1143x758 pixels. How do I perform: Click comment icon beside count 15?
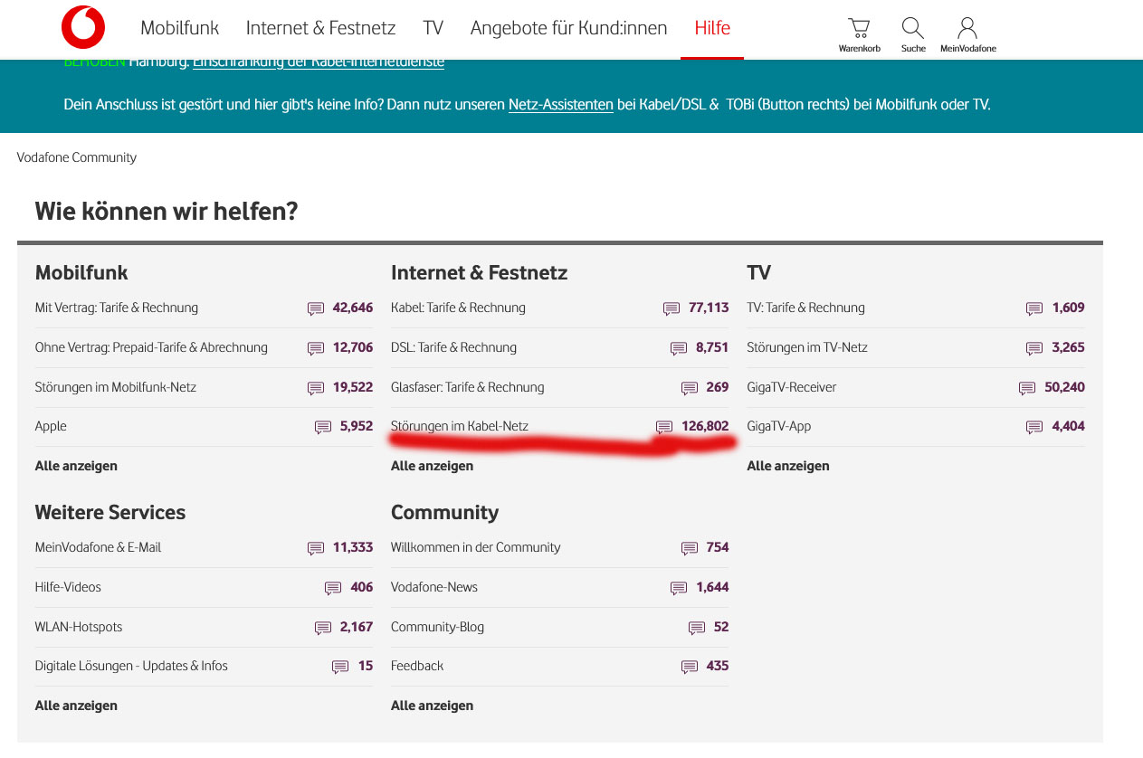click(x=340, y=667)
